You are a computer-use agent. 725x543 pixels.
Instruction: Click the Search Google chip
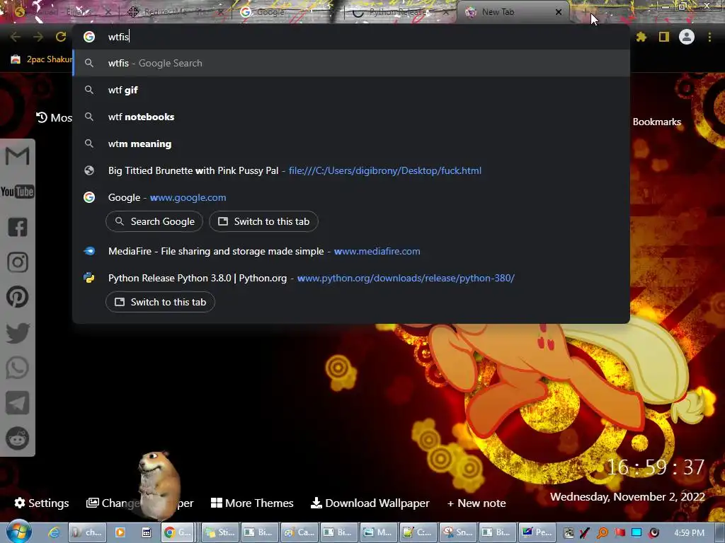(x=154, y=221)
